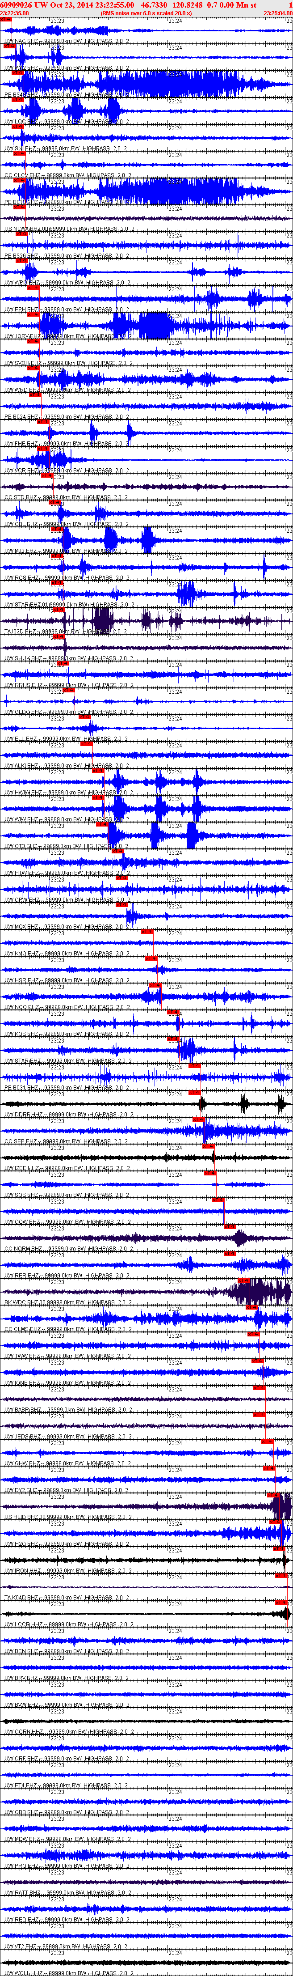The height and width of the screenshot is (1976, 293).
Task: Select the UW.BVW EHZ station label
Action: (x=67, y=1705)
